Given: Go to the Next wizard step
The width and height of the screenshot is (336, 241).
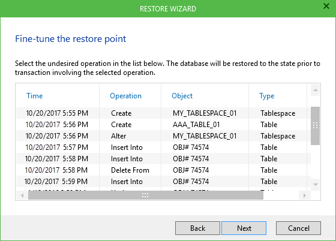Looking at the screenshot, I should click(x=244, y=228).
